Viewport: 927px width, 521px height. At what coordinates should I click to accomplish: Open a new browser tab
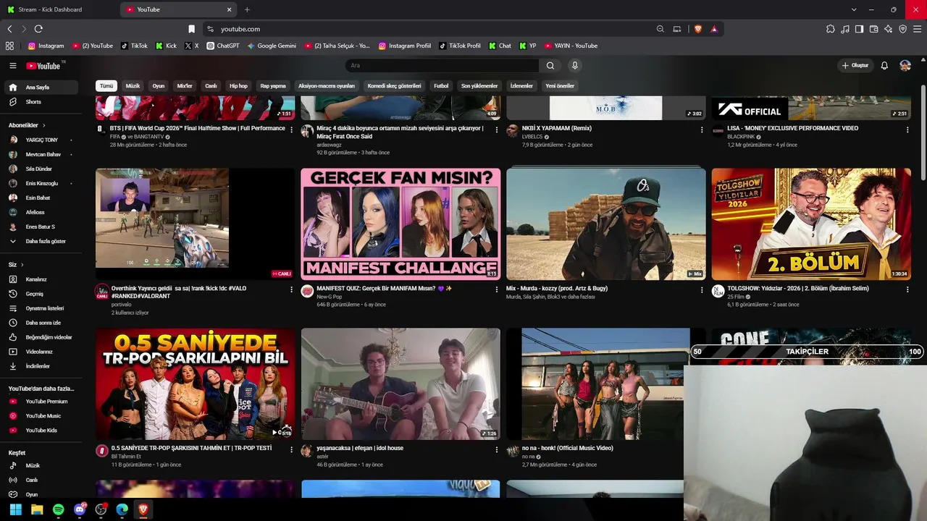coord(247,9)
